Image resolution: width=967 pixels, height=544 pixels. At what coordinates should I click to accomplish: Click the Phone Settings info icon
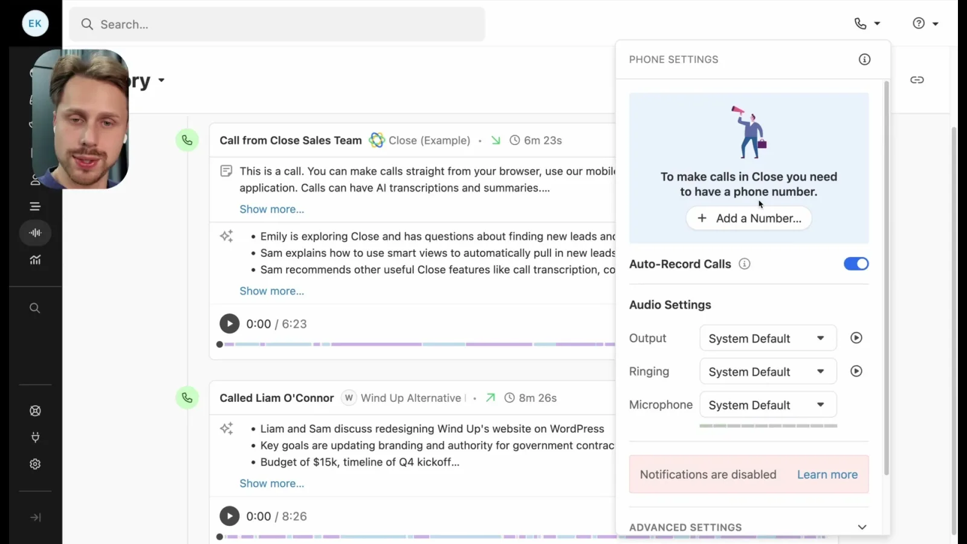pyautogui.click(x=864, y=59)
